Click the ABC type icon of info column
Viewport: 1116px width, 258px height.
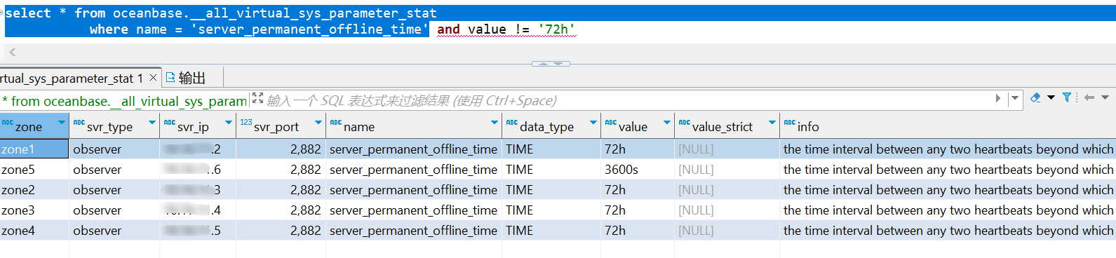790,123
